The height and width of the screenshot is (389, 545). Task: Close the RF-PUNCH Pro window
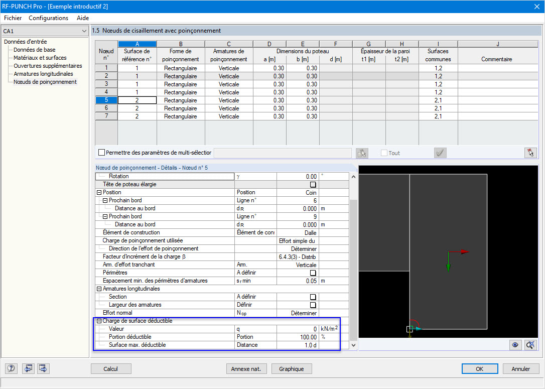[536, 7]
